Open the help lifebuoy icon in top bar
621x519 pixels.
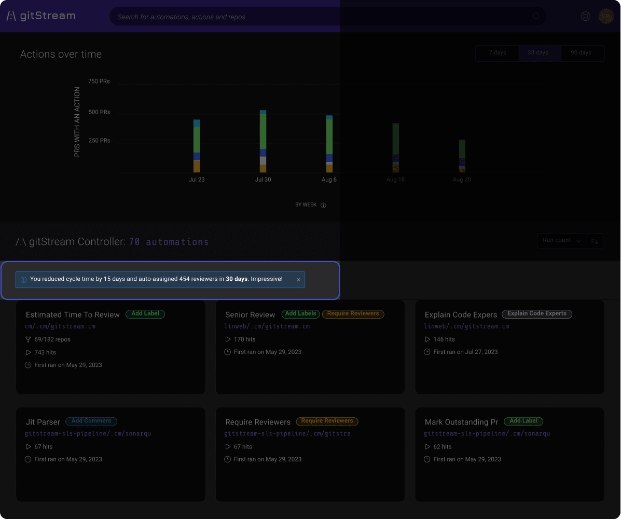click(585, 16)
